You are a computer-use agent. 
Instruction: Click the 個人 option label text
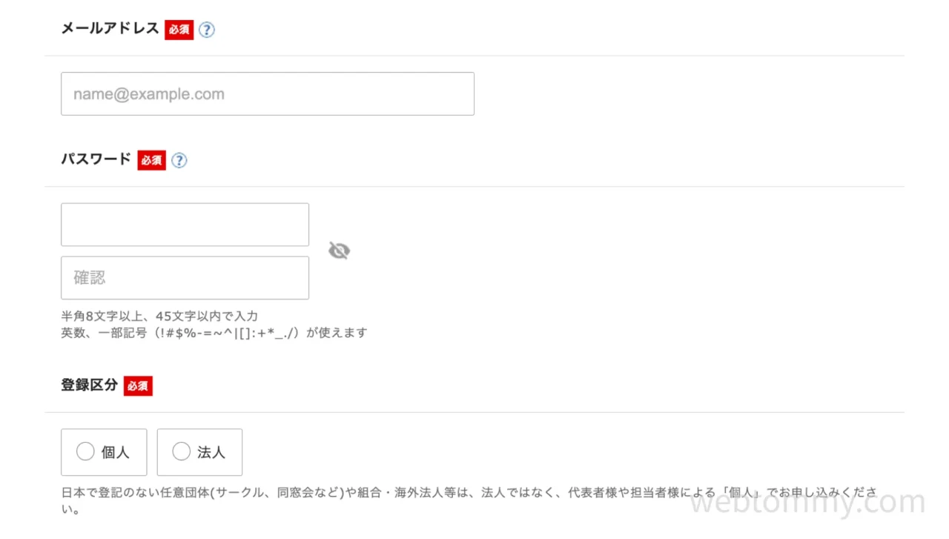click(115, 452)
